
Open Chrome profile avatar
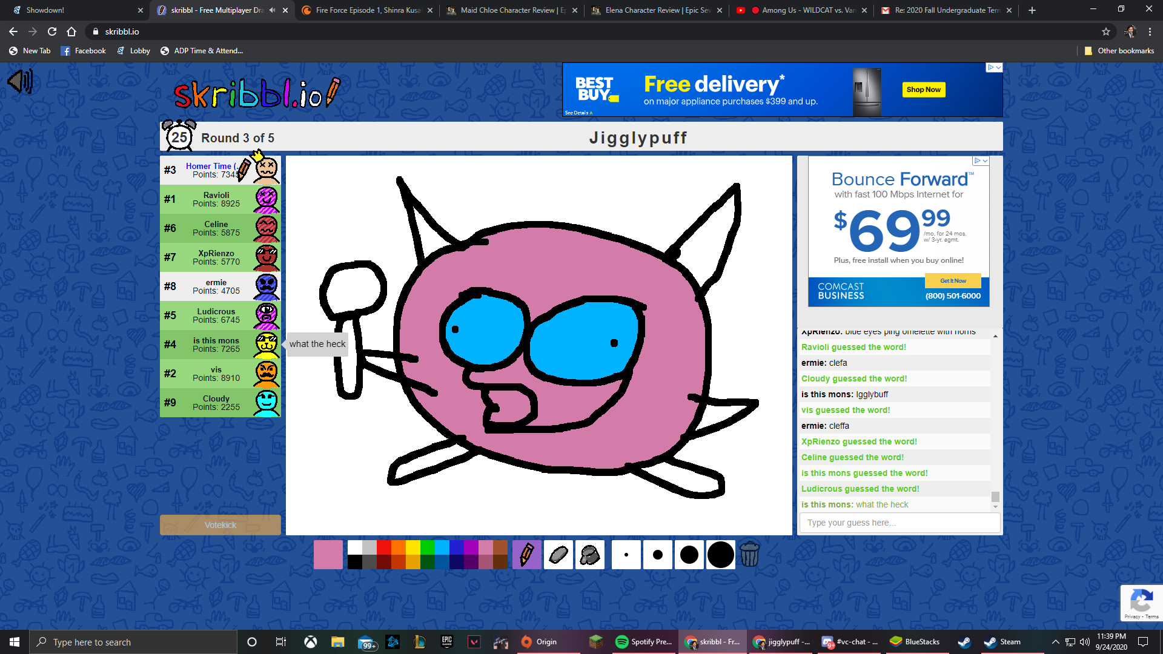pos(1130,31)
